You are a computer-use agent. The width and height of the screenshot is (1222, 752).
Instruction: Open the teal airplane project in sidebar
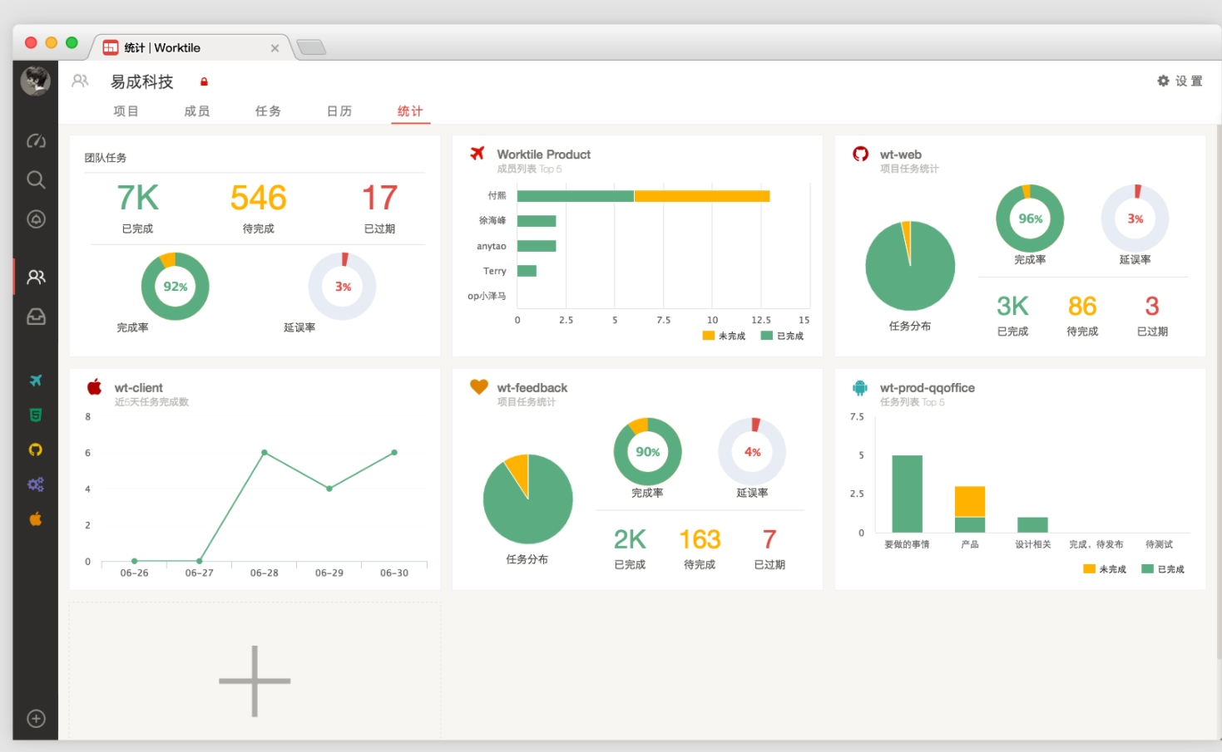36,381
